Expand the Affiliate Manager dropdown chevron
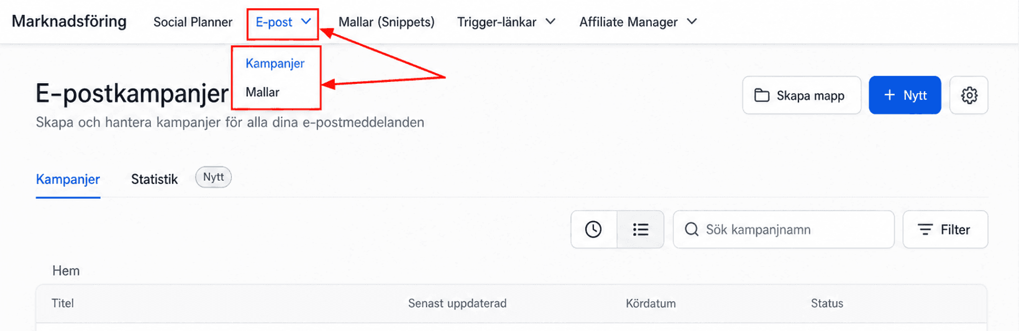Image resolution: width=1019 pixels, height=331 pixels. (692, 21)
